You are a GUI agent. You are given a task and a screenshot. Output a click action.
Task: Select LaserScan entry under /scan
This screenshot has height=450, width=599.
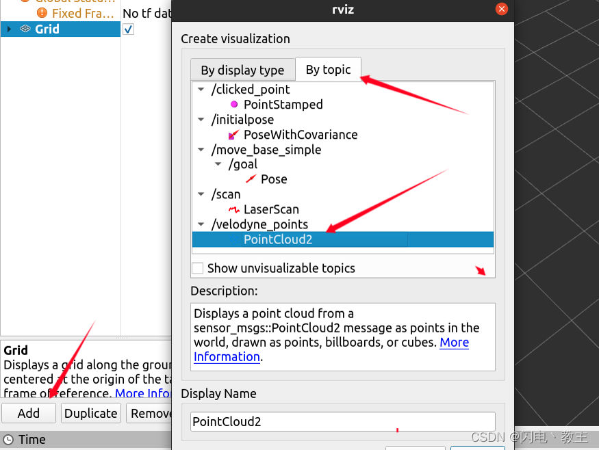[x=271, y=209]
